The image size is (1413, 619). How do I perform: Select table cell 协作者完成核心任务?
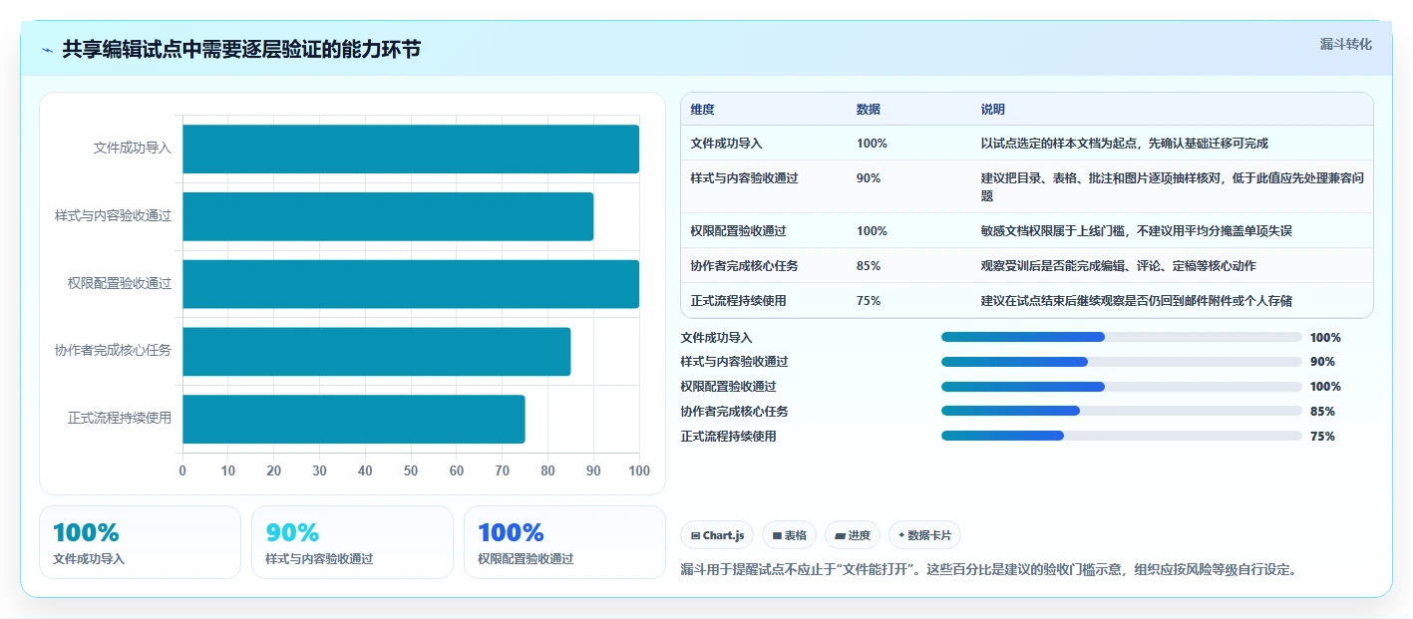click(x=745, y=266)
